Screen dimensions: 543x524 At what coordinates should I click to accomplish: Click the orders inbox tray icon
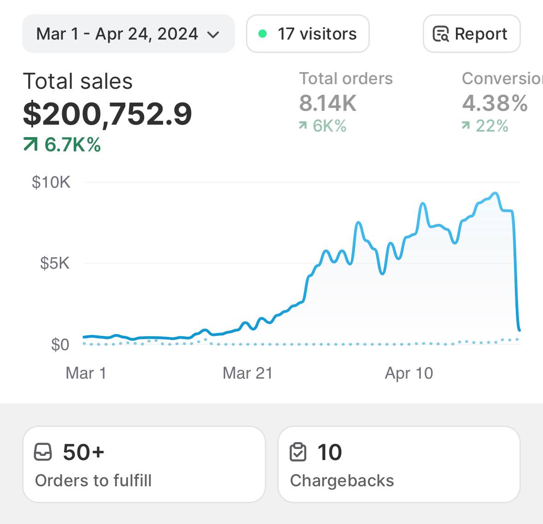coord(43,452)
